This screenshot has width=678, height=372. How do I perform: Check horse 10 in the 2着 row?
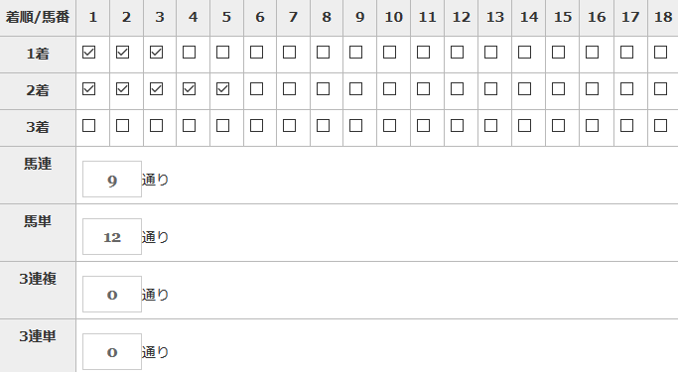[x=389, y=89]
